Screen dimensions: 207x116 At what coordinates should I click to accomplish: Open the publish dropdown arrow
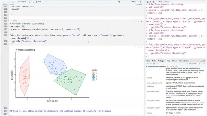143,2
